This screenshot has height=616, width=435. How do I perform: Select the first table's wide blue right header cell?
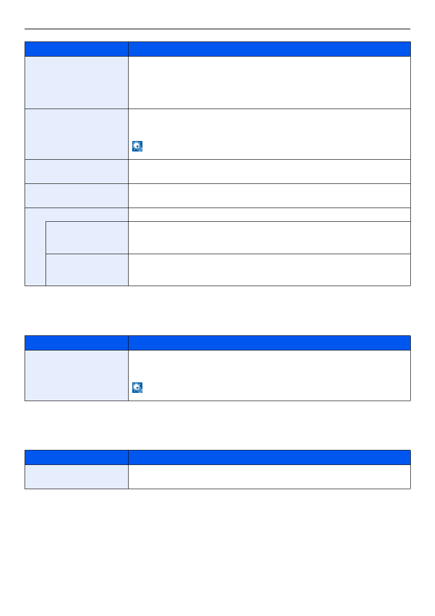click(x=269, y=49)
